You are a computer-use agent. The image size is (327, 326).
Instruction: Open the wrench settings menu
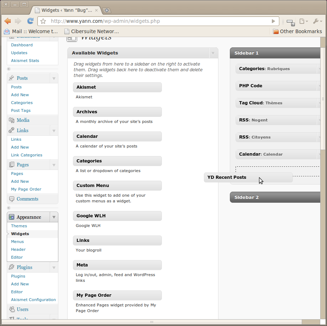tap(318, 21)
